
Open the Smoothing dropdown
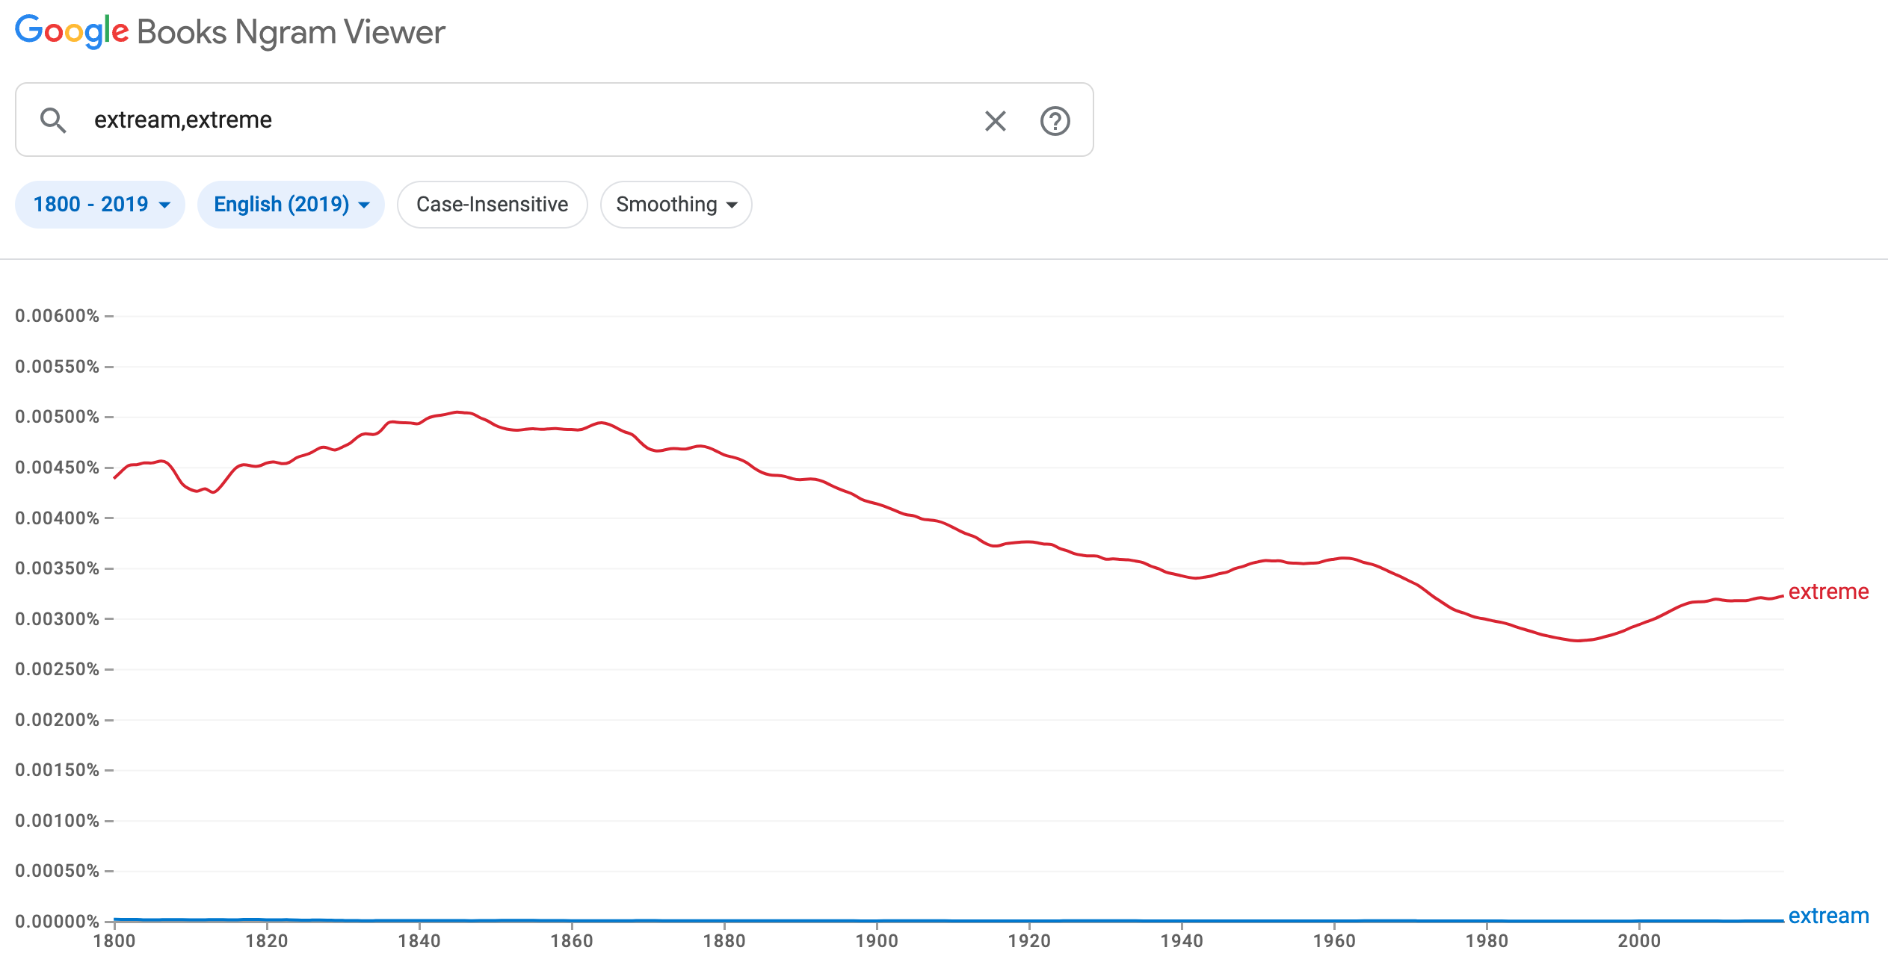tap(676, 205)
